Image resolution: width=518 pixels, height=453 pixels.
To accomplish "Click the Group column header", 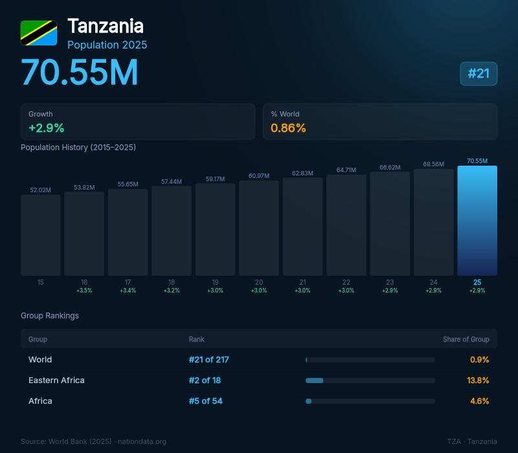I will [38, 339].
